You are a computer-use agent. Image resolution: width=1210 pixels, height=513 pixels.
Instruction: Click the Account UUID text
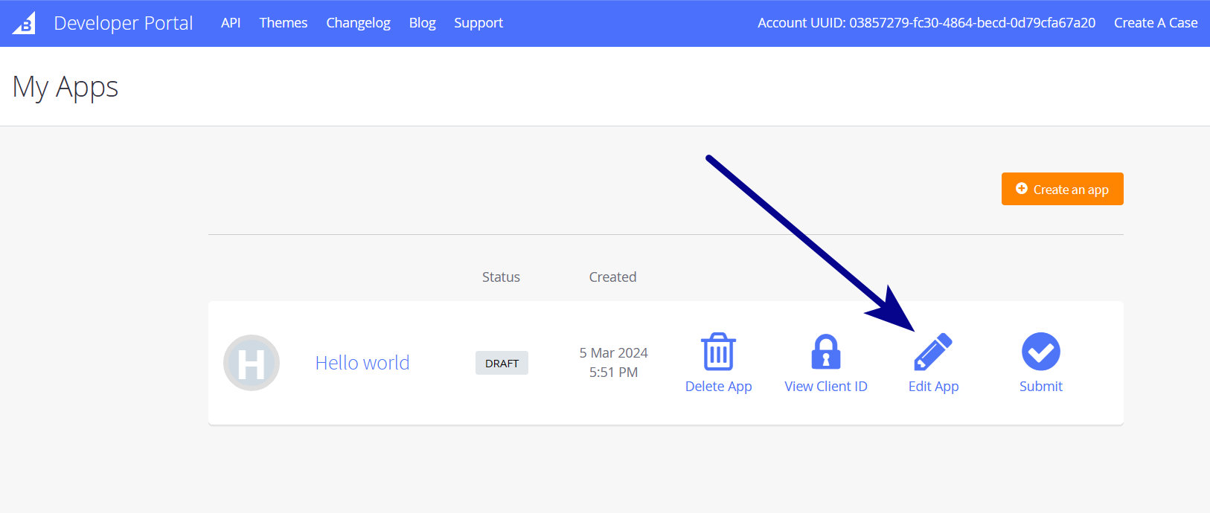[926, 23]
